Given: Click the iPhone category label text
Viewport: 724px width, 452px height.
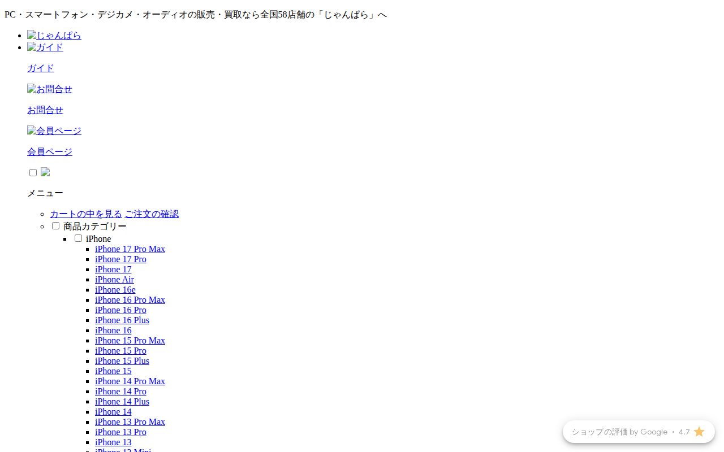Looking at the screenshot, I should click(98, 239).
